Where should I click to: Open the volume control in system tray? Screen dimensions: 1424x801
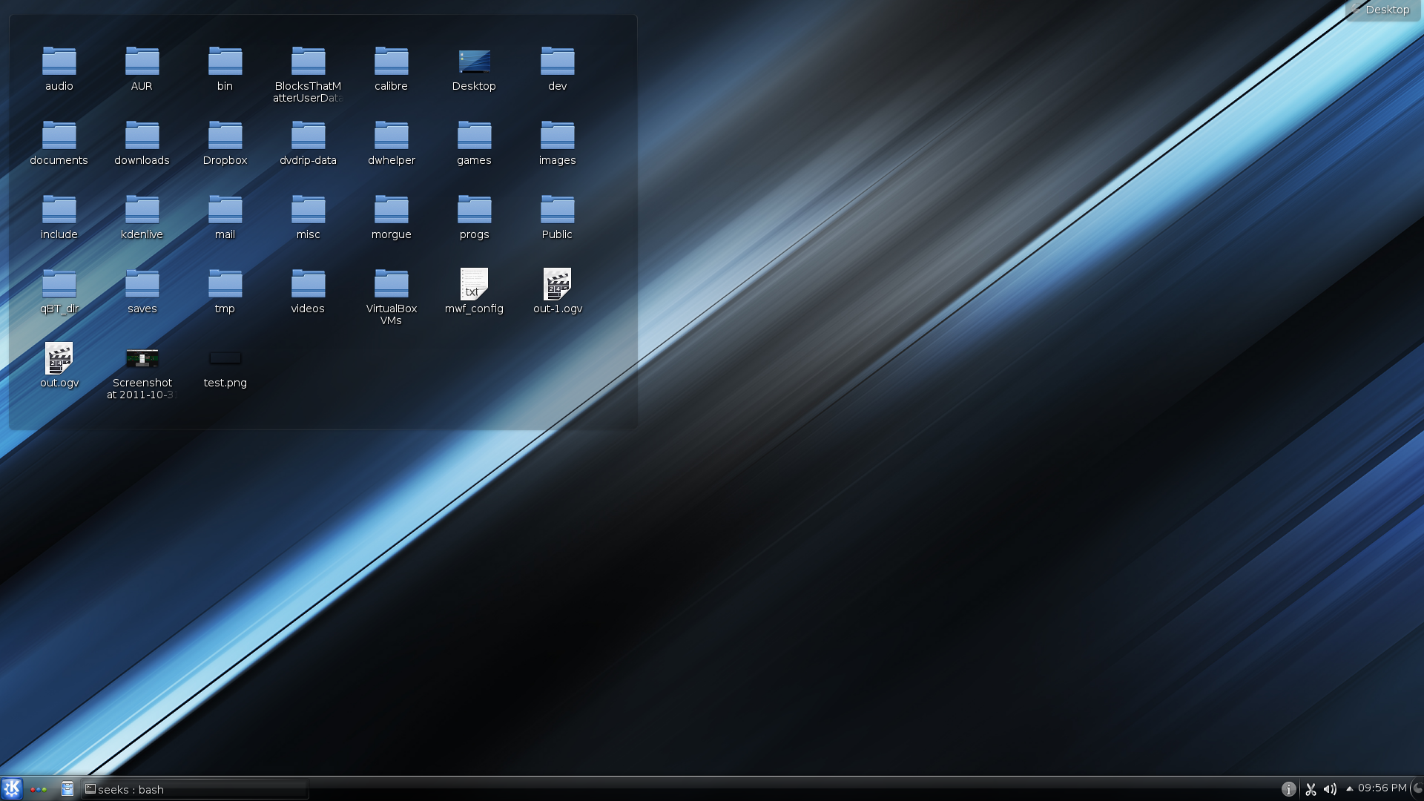coord(1331,789)
